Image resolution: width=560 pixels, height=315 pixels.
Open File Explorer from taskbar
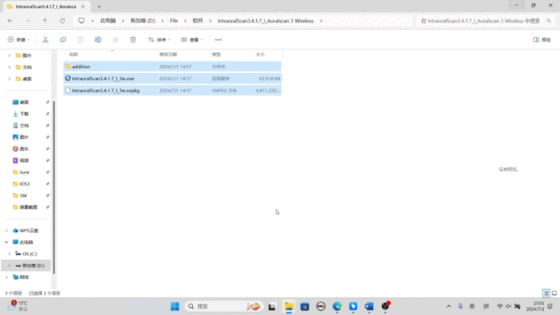[288, 307]
